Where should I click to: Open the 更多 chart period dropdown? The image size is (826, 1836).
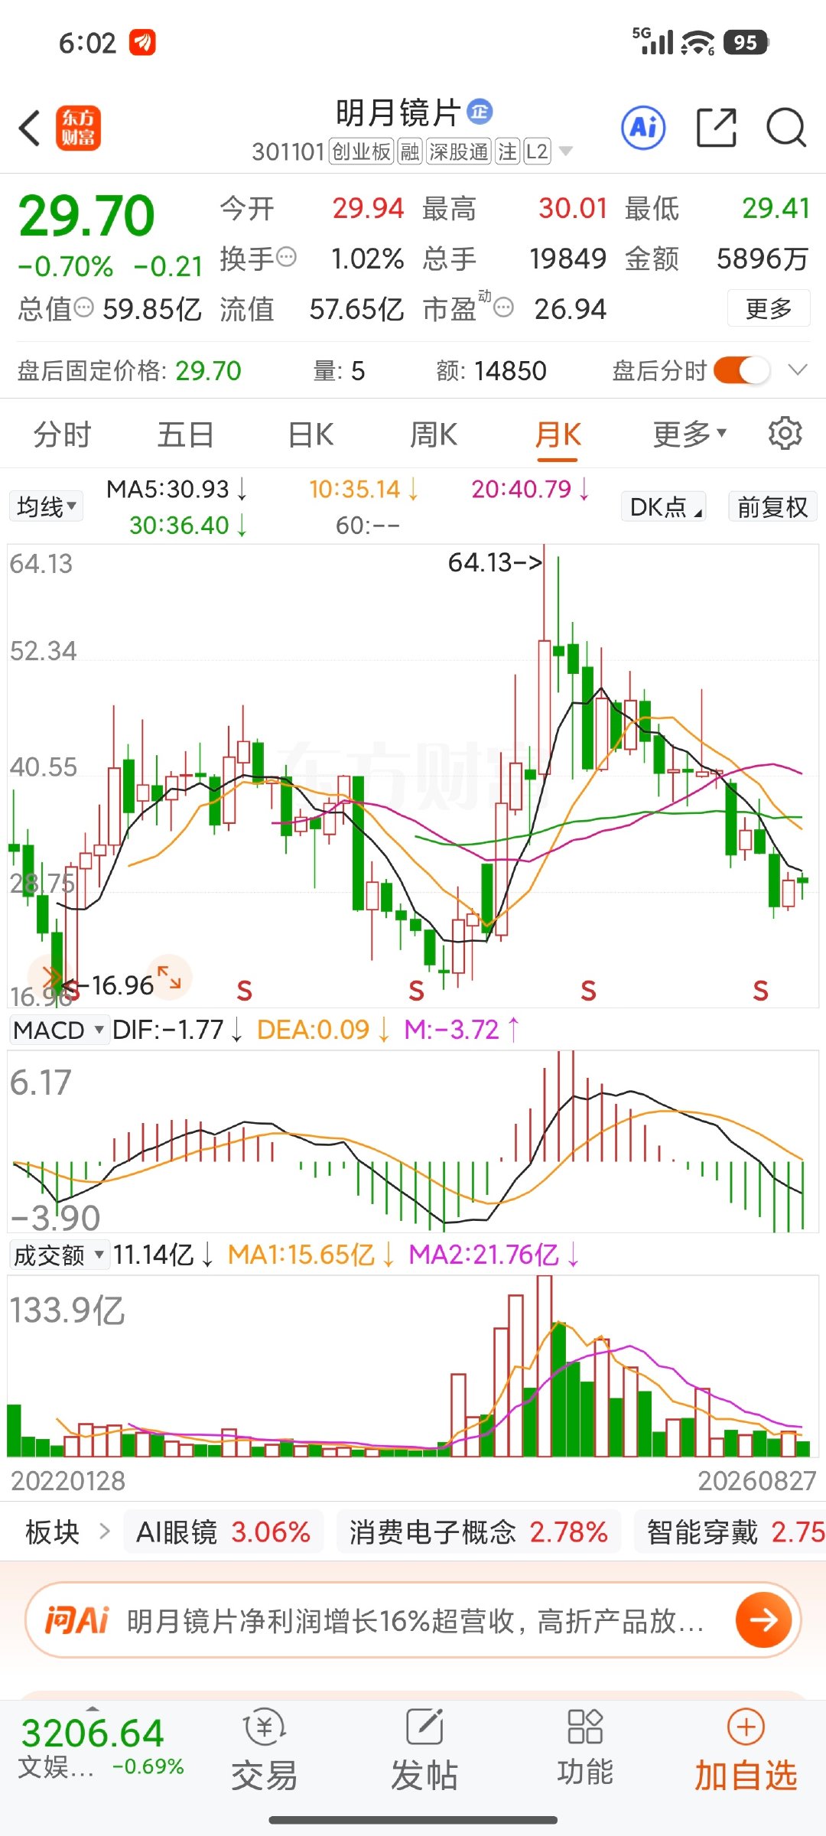pyautogui.click(x=689, y=434)
